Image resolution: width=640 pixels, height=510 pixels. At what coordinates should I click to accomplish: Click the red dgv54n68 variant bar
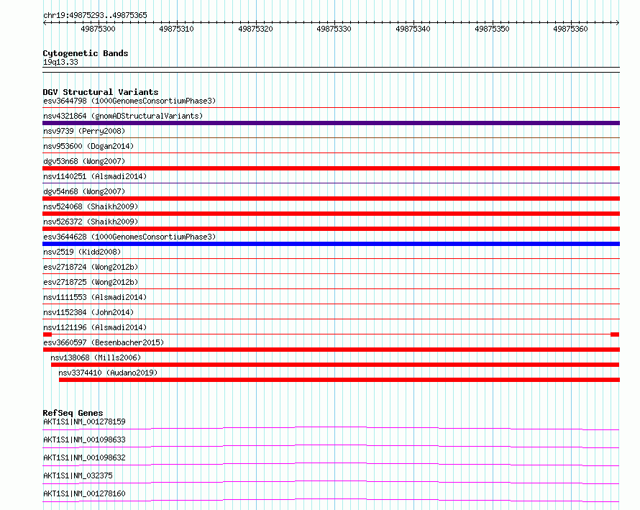(331, 199)
